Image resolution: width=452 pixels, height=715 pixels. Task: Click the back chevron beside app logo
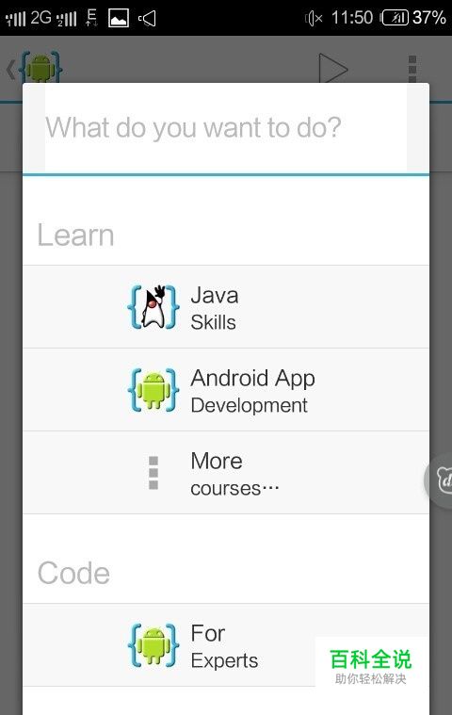tap(11, 70)
